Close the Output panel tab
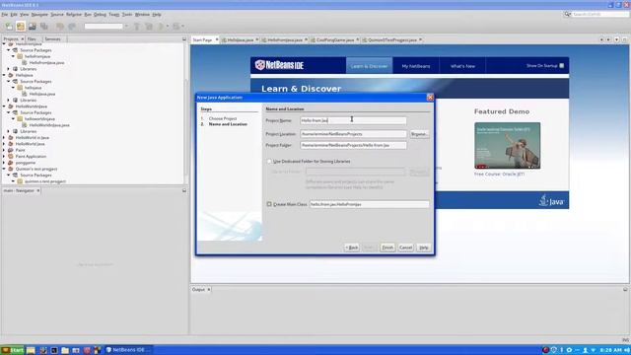The image size is (631, 355). click(x=208, y=289)
